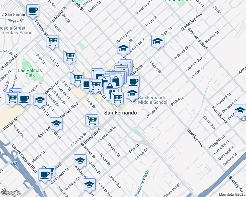Select the shopping cart marker near 1st St
The width and height of the screenshot is (246, 197).
52,41
